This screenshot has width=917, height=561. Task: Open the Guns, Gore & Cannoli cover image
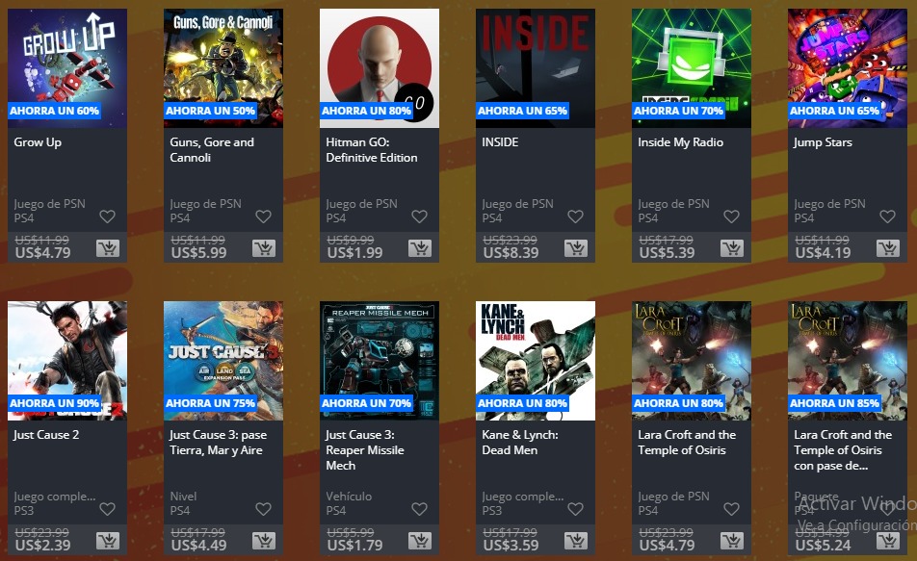[x=223, y=67]
